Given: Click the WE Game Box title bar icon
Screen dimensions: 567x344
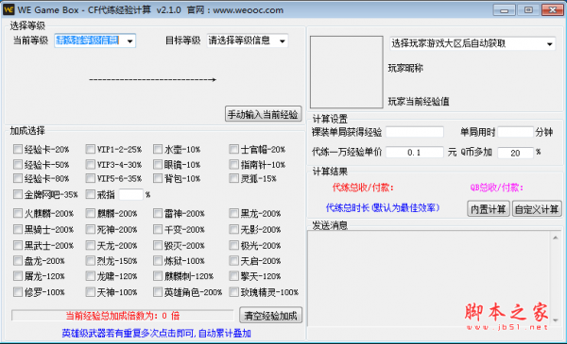Looking at the screenshot, I should pyautogui.click(x=9, y=9).
